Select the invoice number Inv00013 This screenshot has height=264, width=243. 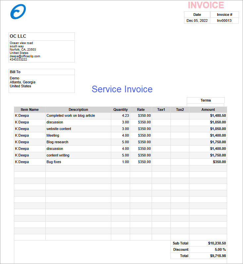point(224,21)
